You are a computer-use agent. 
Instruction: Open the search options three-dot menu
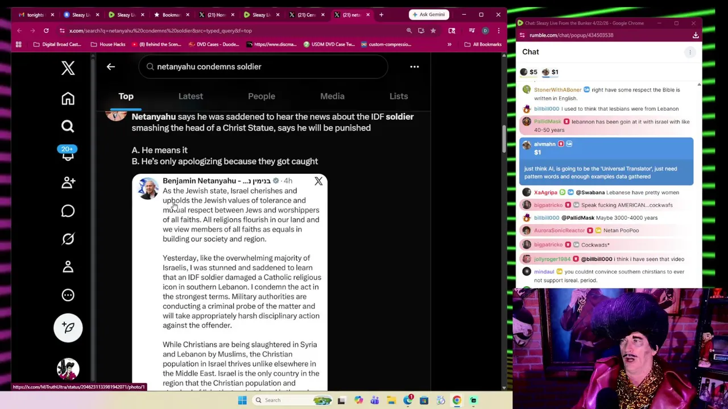[415, 66]
